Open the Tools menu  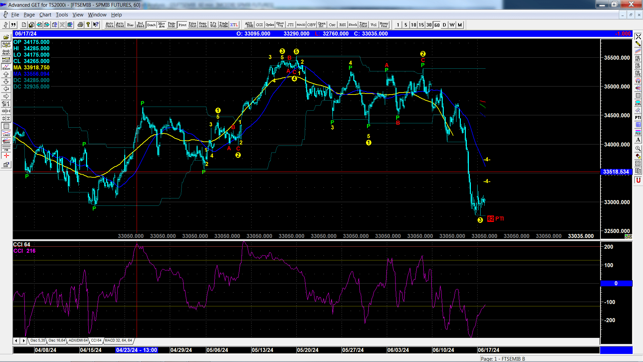tap(62, 15)
